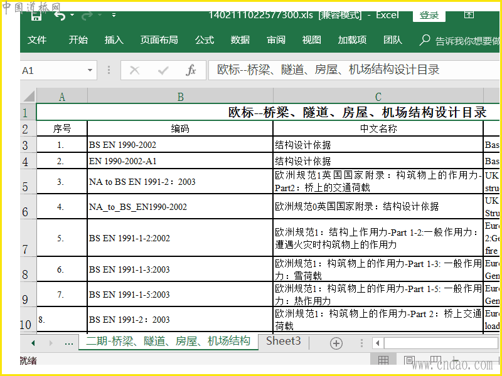Select cell 欧洲规范0英国国家附录：结构设计依据
Screen dimensions: 502x376
tap(378, 207)
